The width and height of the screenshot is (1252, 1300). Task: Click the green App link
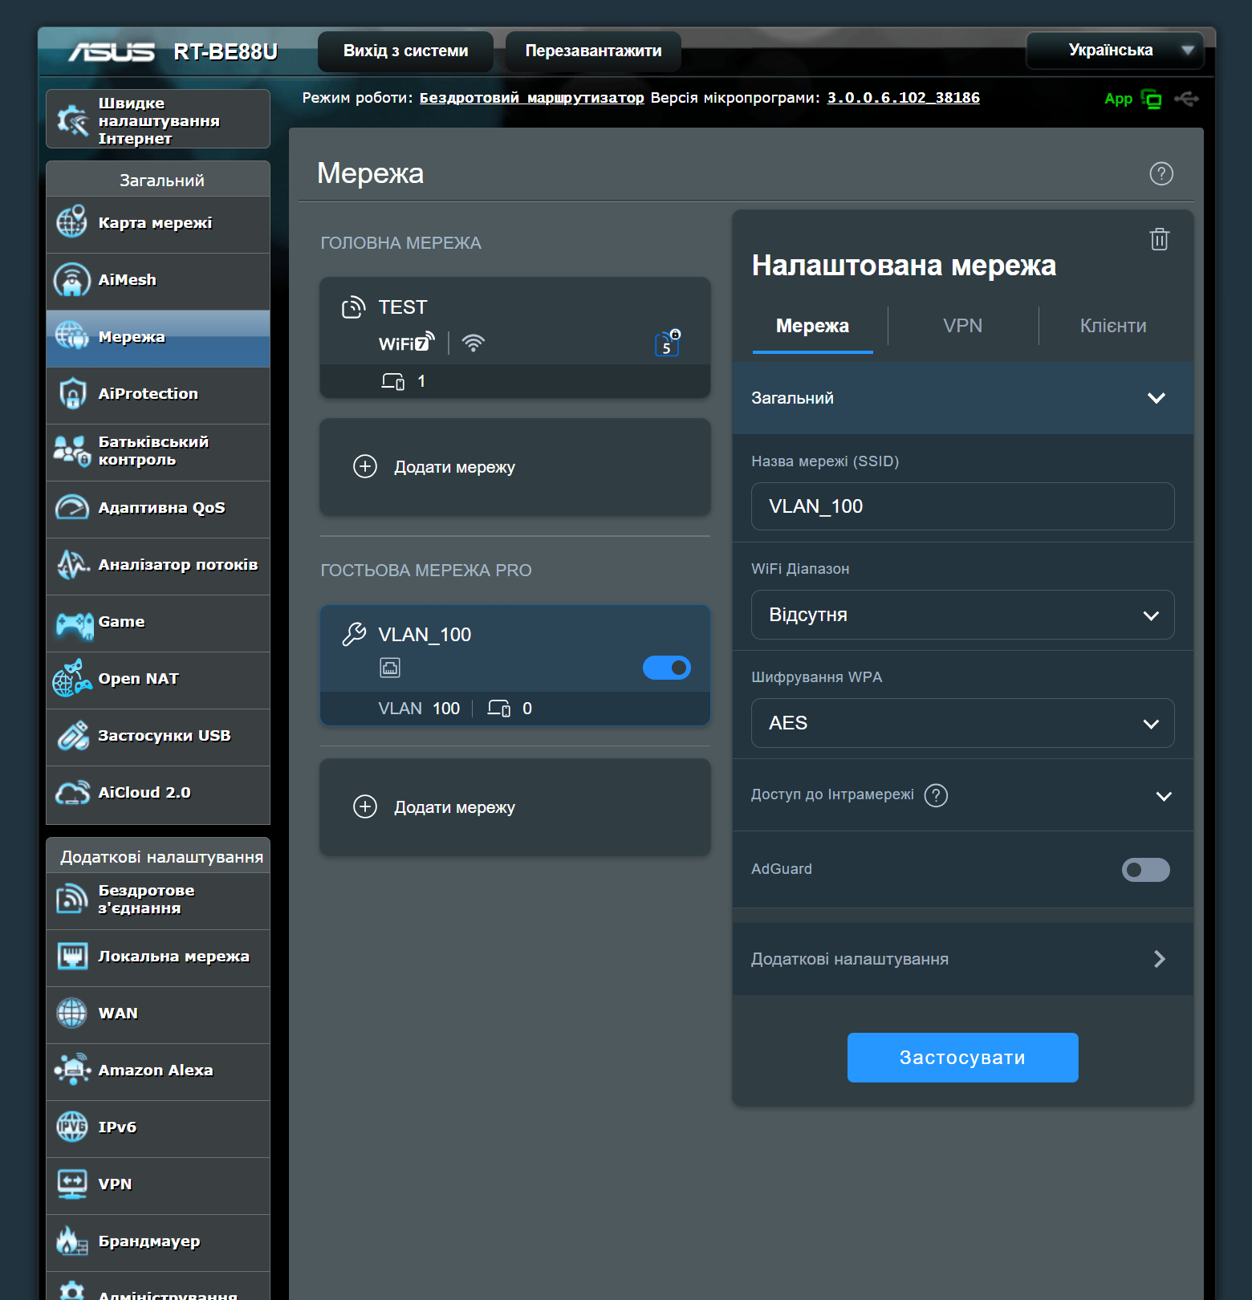coord(1118,99)
